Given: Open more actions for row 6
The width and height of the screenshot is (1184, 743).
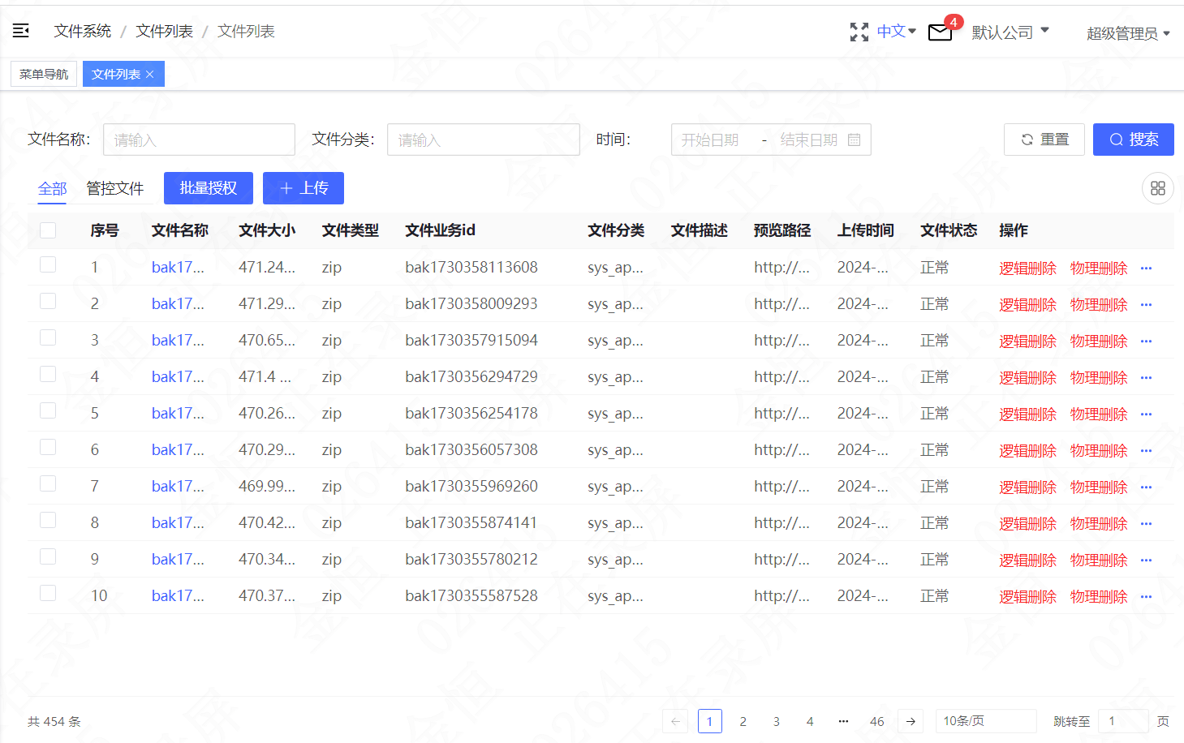Looking at the screenshot, I should pos(1146,450).
